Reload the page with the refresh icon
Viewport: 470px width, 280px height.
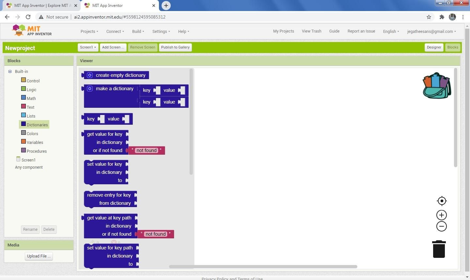tap(28, 17)
